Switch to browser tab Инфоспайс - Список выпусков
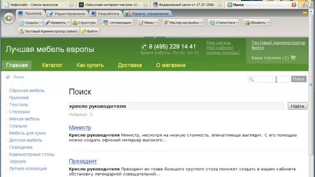Image resolution: width=315 pixels, height=177 pixels. 38,4
